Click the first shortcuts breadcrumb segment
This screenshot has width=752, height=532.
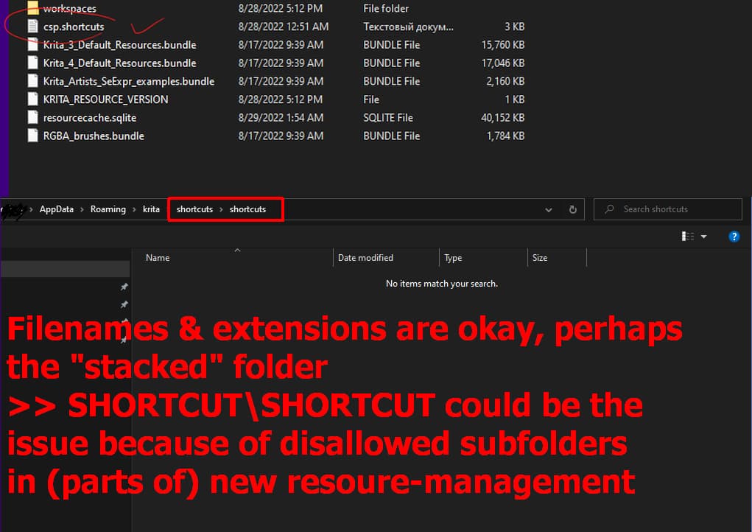point(194,209)
